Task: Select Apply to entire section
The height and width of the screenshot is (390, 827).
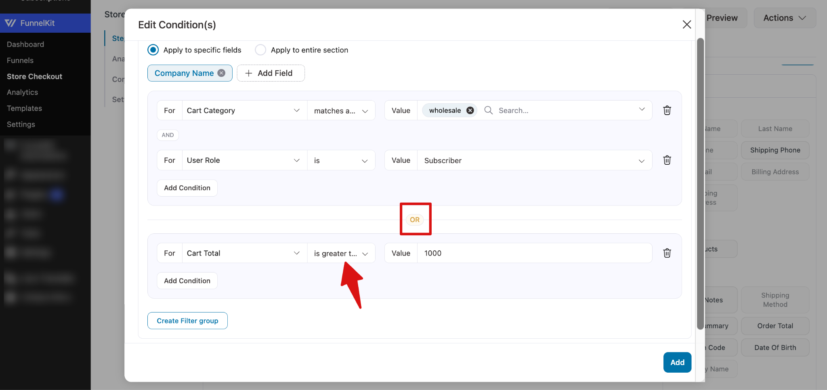Action: [260, 50]
